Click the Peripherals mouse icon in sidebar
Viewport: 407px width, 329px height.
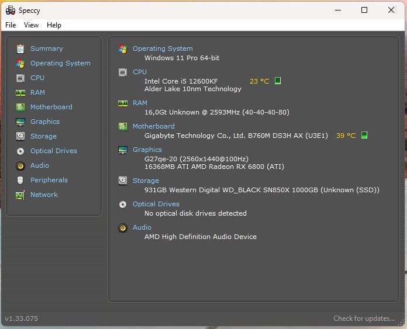[20, 180]
